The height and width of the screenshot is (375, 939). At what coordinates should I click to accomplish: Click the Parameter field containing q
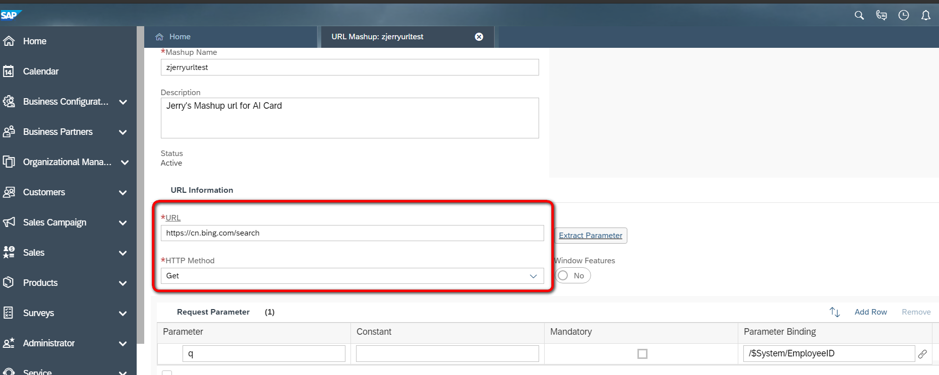tap(264, 353)
